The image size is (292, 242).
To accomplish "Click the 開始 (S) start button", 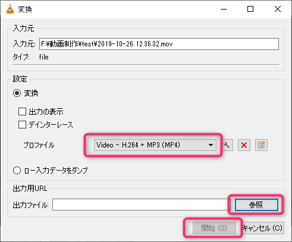I will tap(214, 228).
